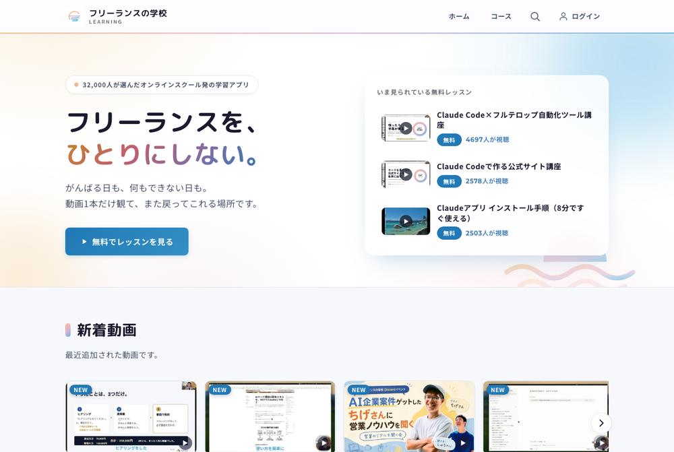This screenshot has width=674, height=452.
Task: Click the いま見られている無料レッスン heading
Action: (x=424, y=92)
